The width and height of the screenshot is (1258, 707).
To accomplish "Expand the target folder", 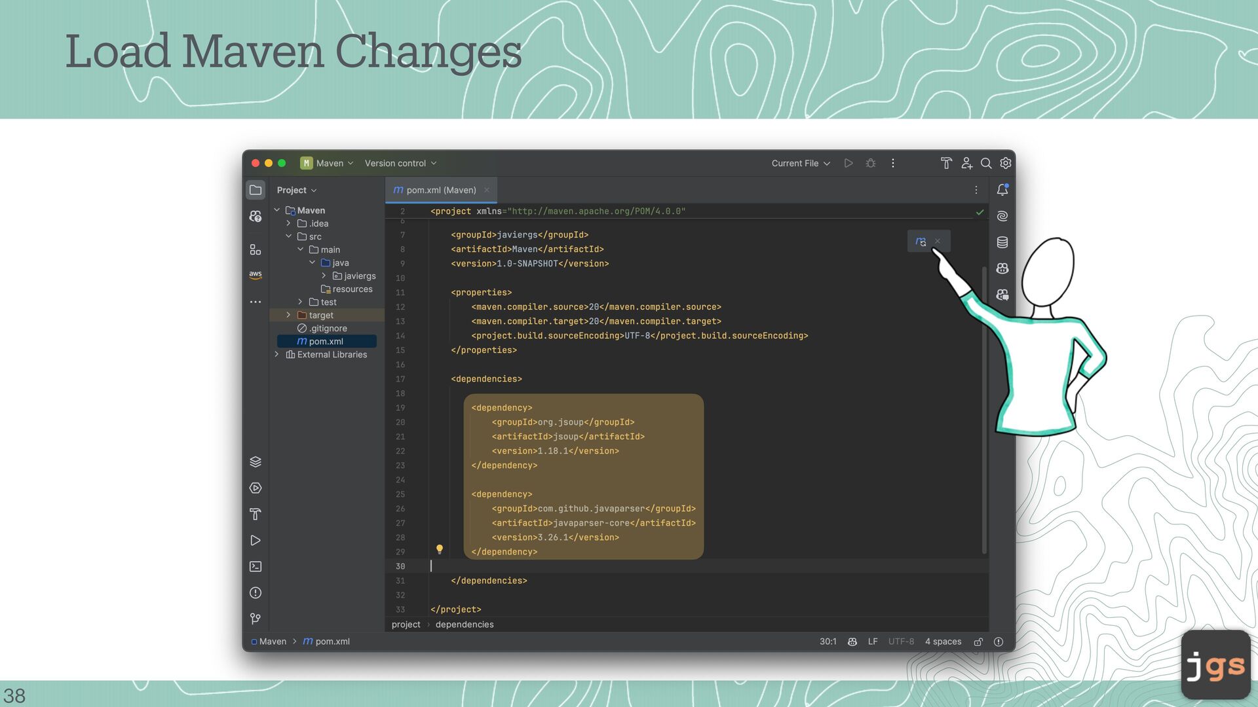I will (x=288, y=315).
